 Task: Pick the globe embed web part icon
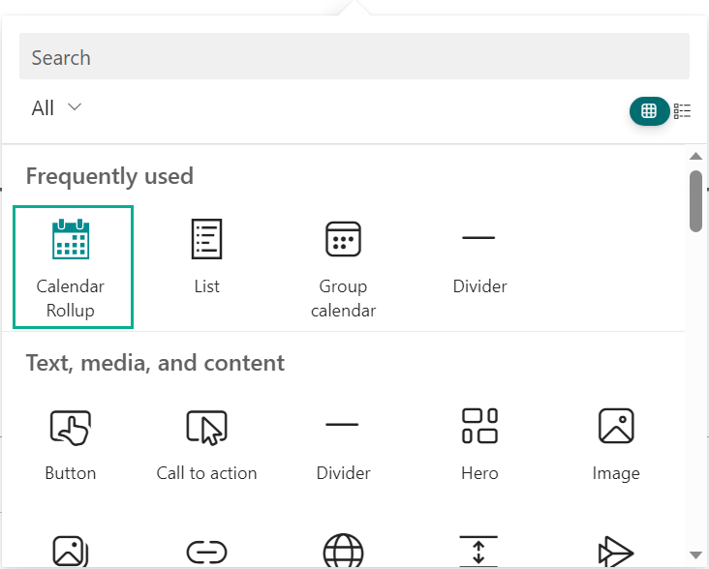(x=343, y=551)
